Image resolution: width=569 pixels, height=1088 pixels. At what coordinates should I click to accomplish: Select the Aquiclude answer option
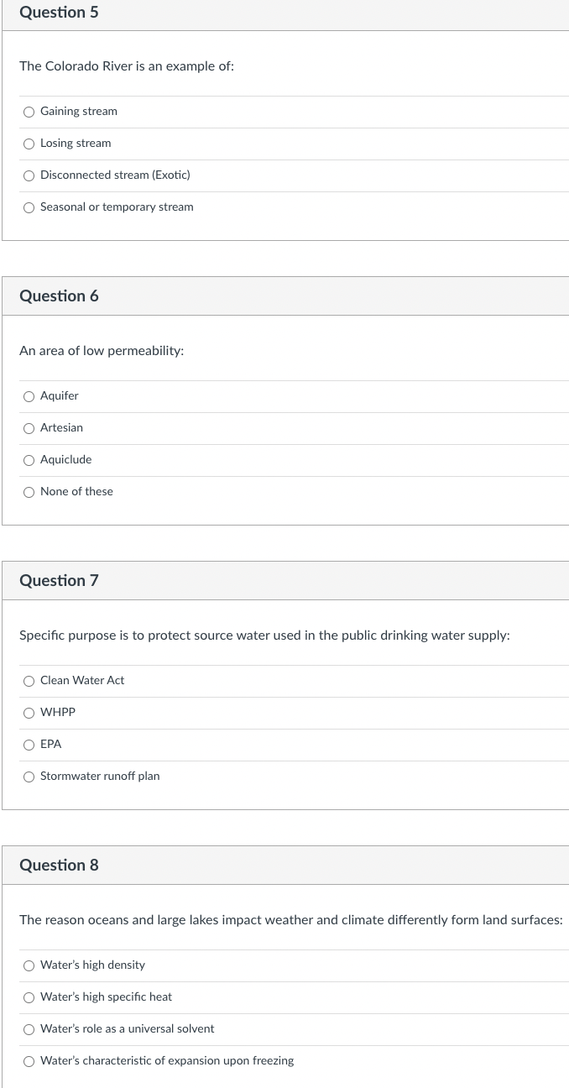(29, 460)
